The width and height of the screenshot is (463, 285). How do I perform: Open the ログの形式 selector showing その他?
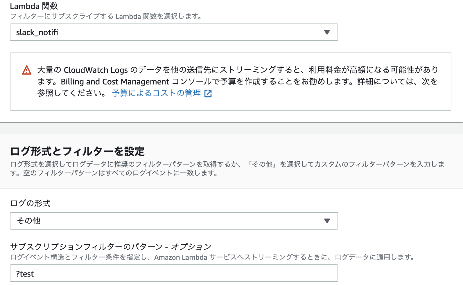tap(174, 221)
